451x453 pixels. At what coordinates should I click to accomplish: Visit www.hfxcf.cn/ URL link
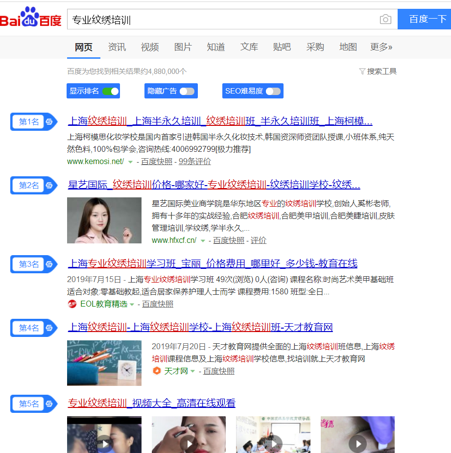pos(174,240)
